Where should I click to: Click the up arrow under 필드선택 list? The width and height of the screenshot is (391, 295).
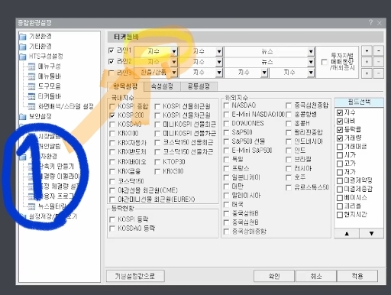tap(347, 233)
